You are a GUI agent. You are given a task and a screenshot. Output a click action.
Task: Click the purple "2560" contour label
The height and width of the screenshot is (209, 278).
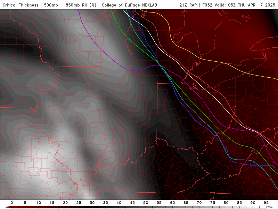(x=136, y=71)
